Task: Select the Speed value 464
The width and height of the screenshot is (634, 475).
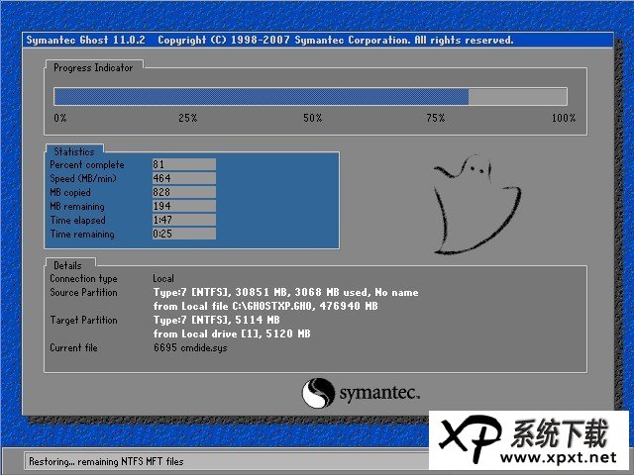Action: click(x=184, y=178)
